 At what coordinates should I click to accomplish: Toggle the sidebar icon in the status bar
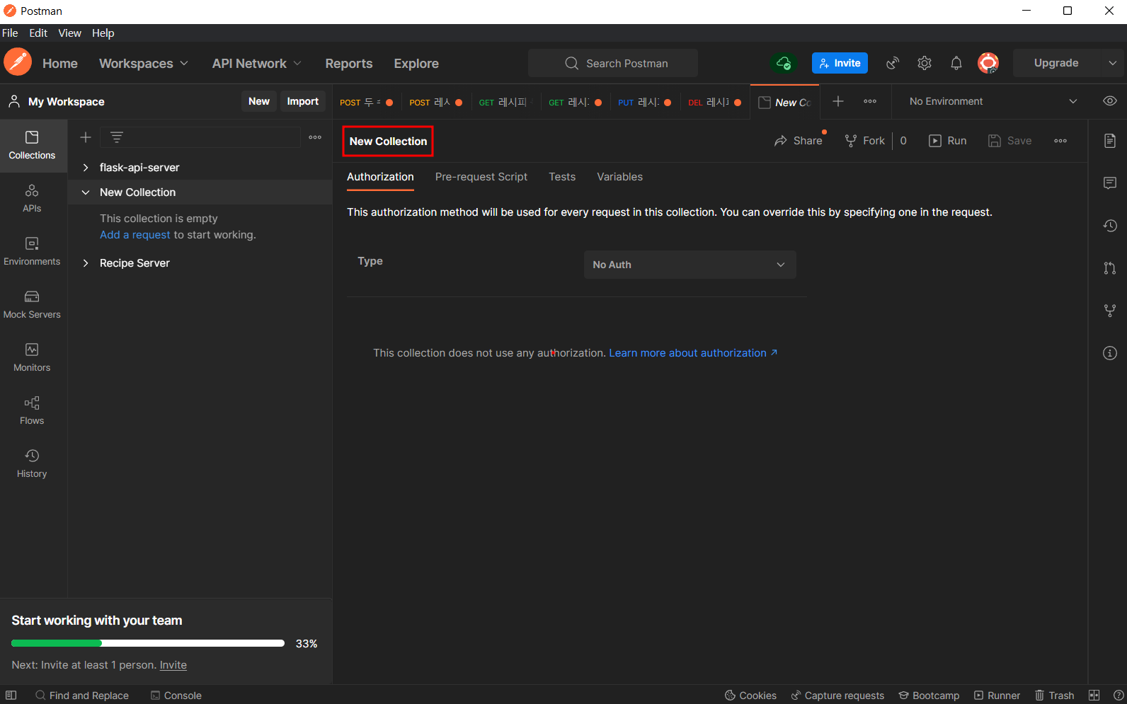coord(11,696)
